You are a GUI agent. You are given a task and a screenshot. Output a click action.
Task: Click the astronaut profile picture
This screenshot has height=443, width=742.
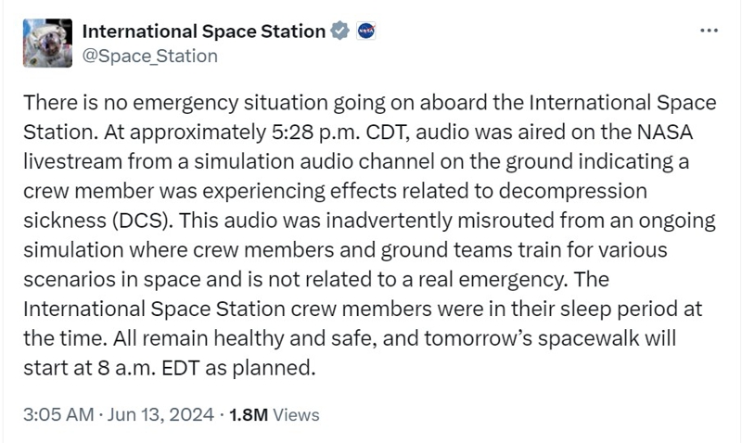[x=46, y=43]
